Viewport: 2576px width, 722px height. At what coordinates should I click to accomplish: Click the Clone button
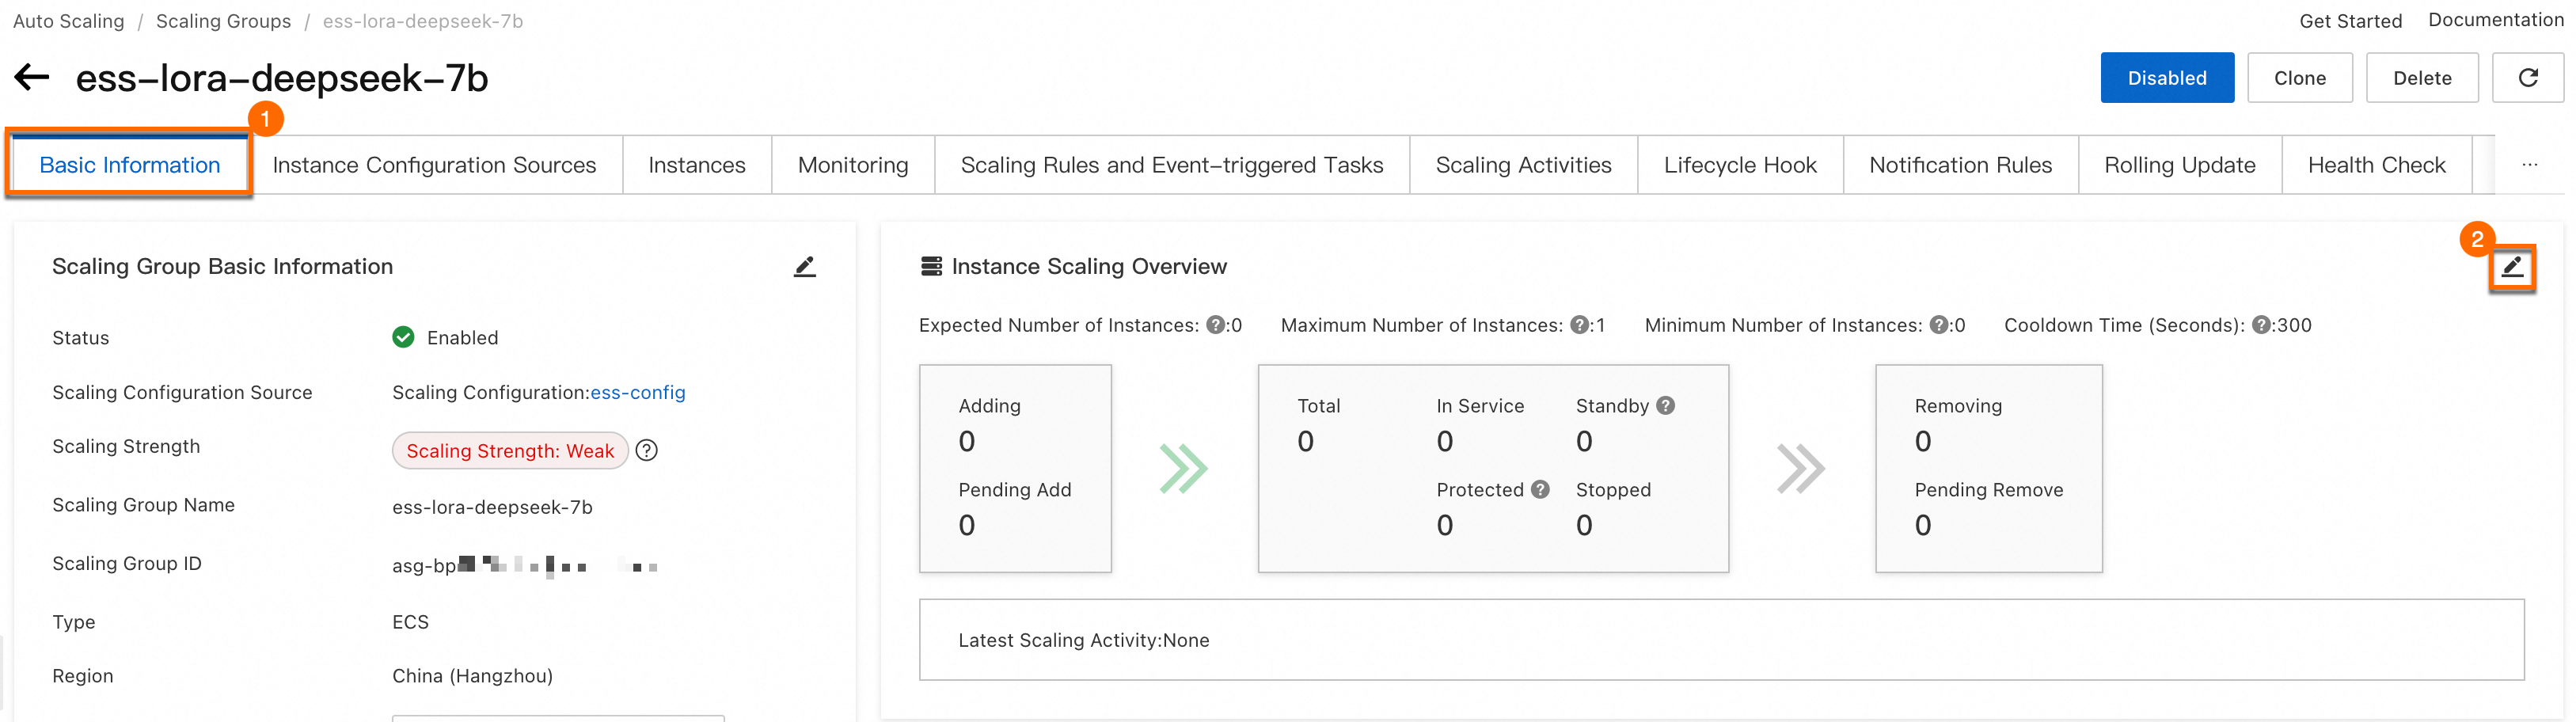tap(2299, 78)
